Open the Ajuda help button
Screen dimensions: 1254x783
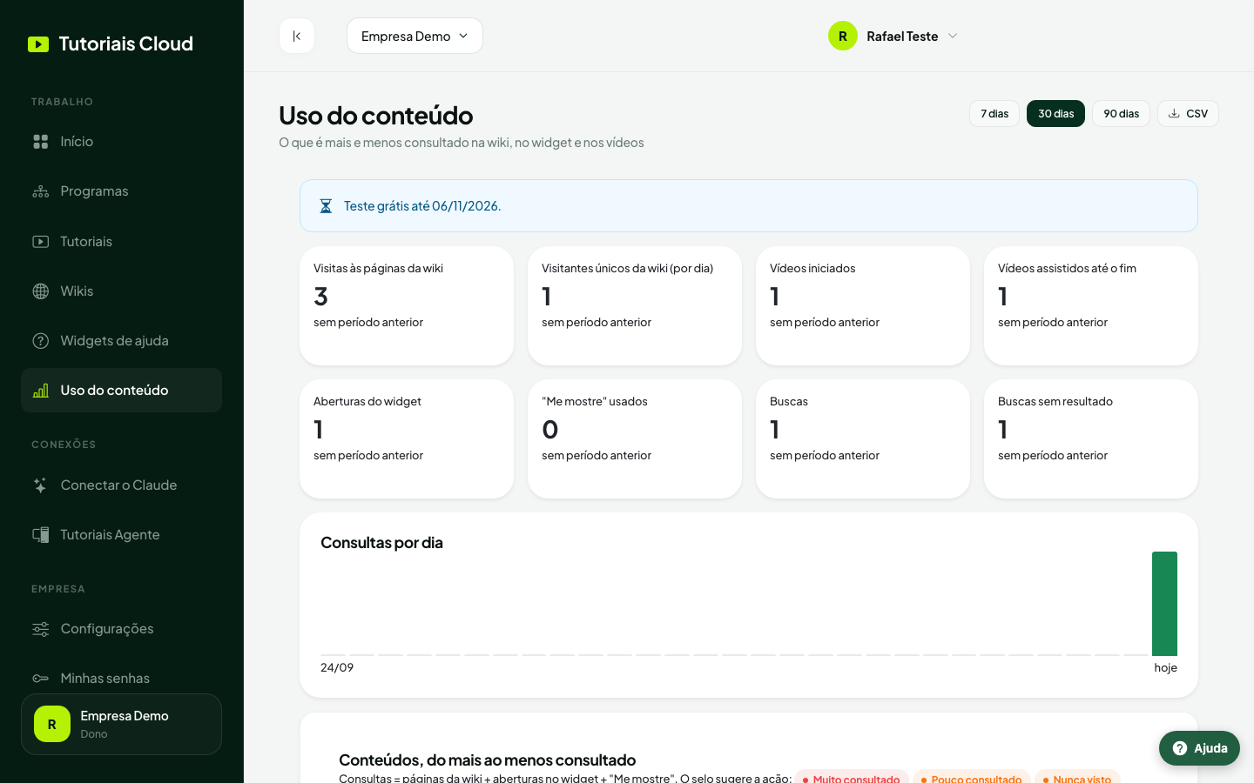pyautogui.click(x=1199, y=748)
